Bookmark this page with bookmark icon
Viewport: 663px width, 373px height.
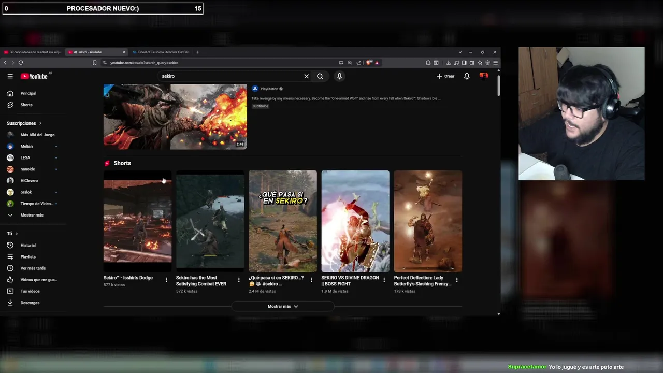(x=94, y=63)
